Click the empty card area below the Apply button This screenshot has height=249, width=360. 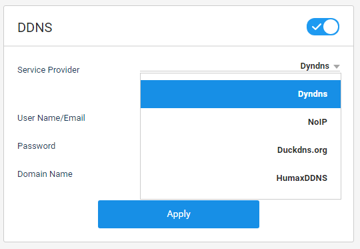pos(179,235)
